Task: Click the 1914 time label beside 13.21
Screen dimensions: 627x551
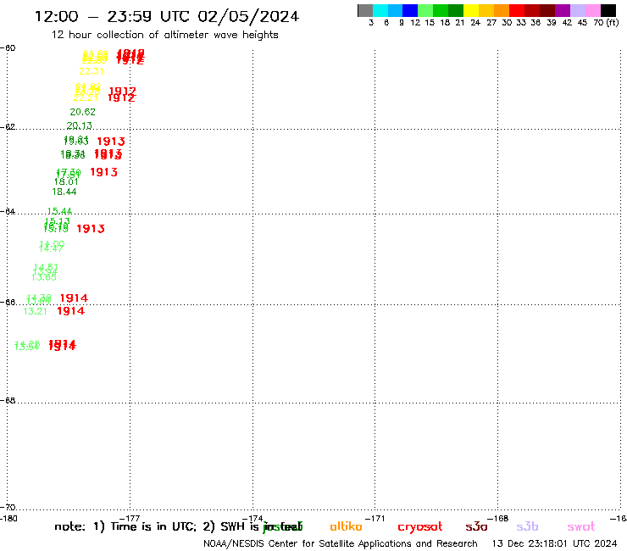Action: tap(71, 311)
